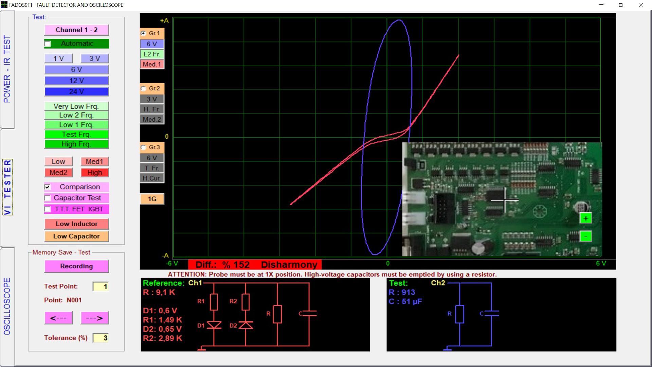Screen dimensions: 652x367
Task: Select the 24 V voltage level
Action: tap(76, 92)
